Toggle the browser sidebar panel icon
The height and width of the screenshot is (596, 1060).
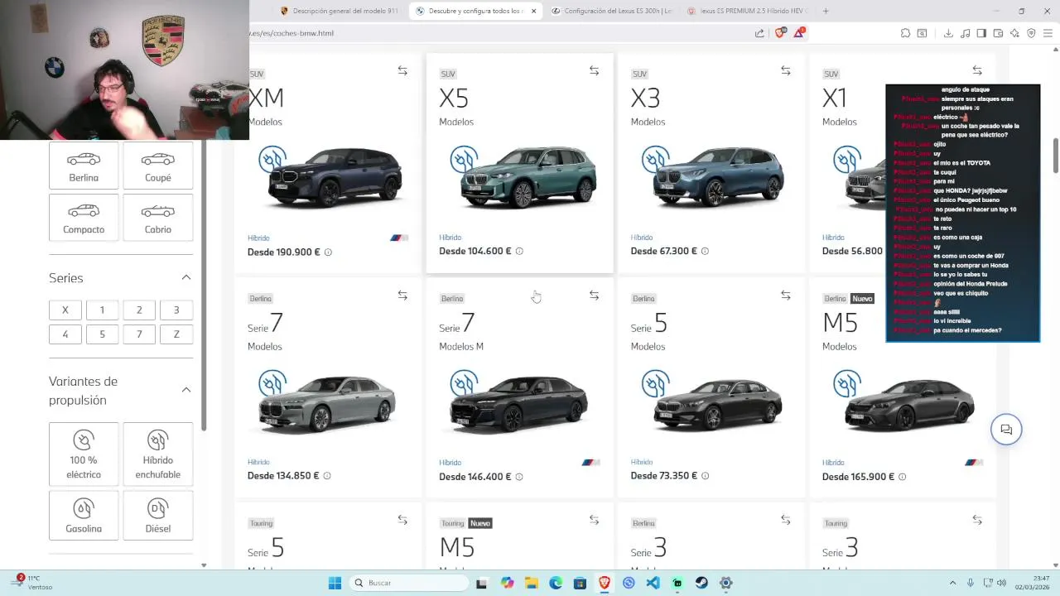click(981, 33)
